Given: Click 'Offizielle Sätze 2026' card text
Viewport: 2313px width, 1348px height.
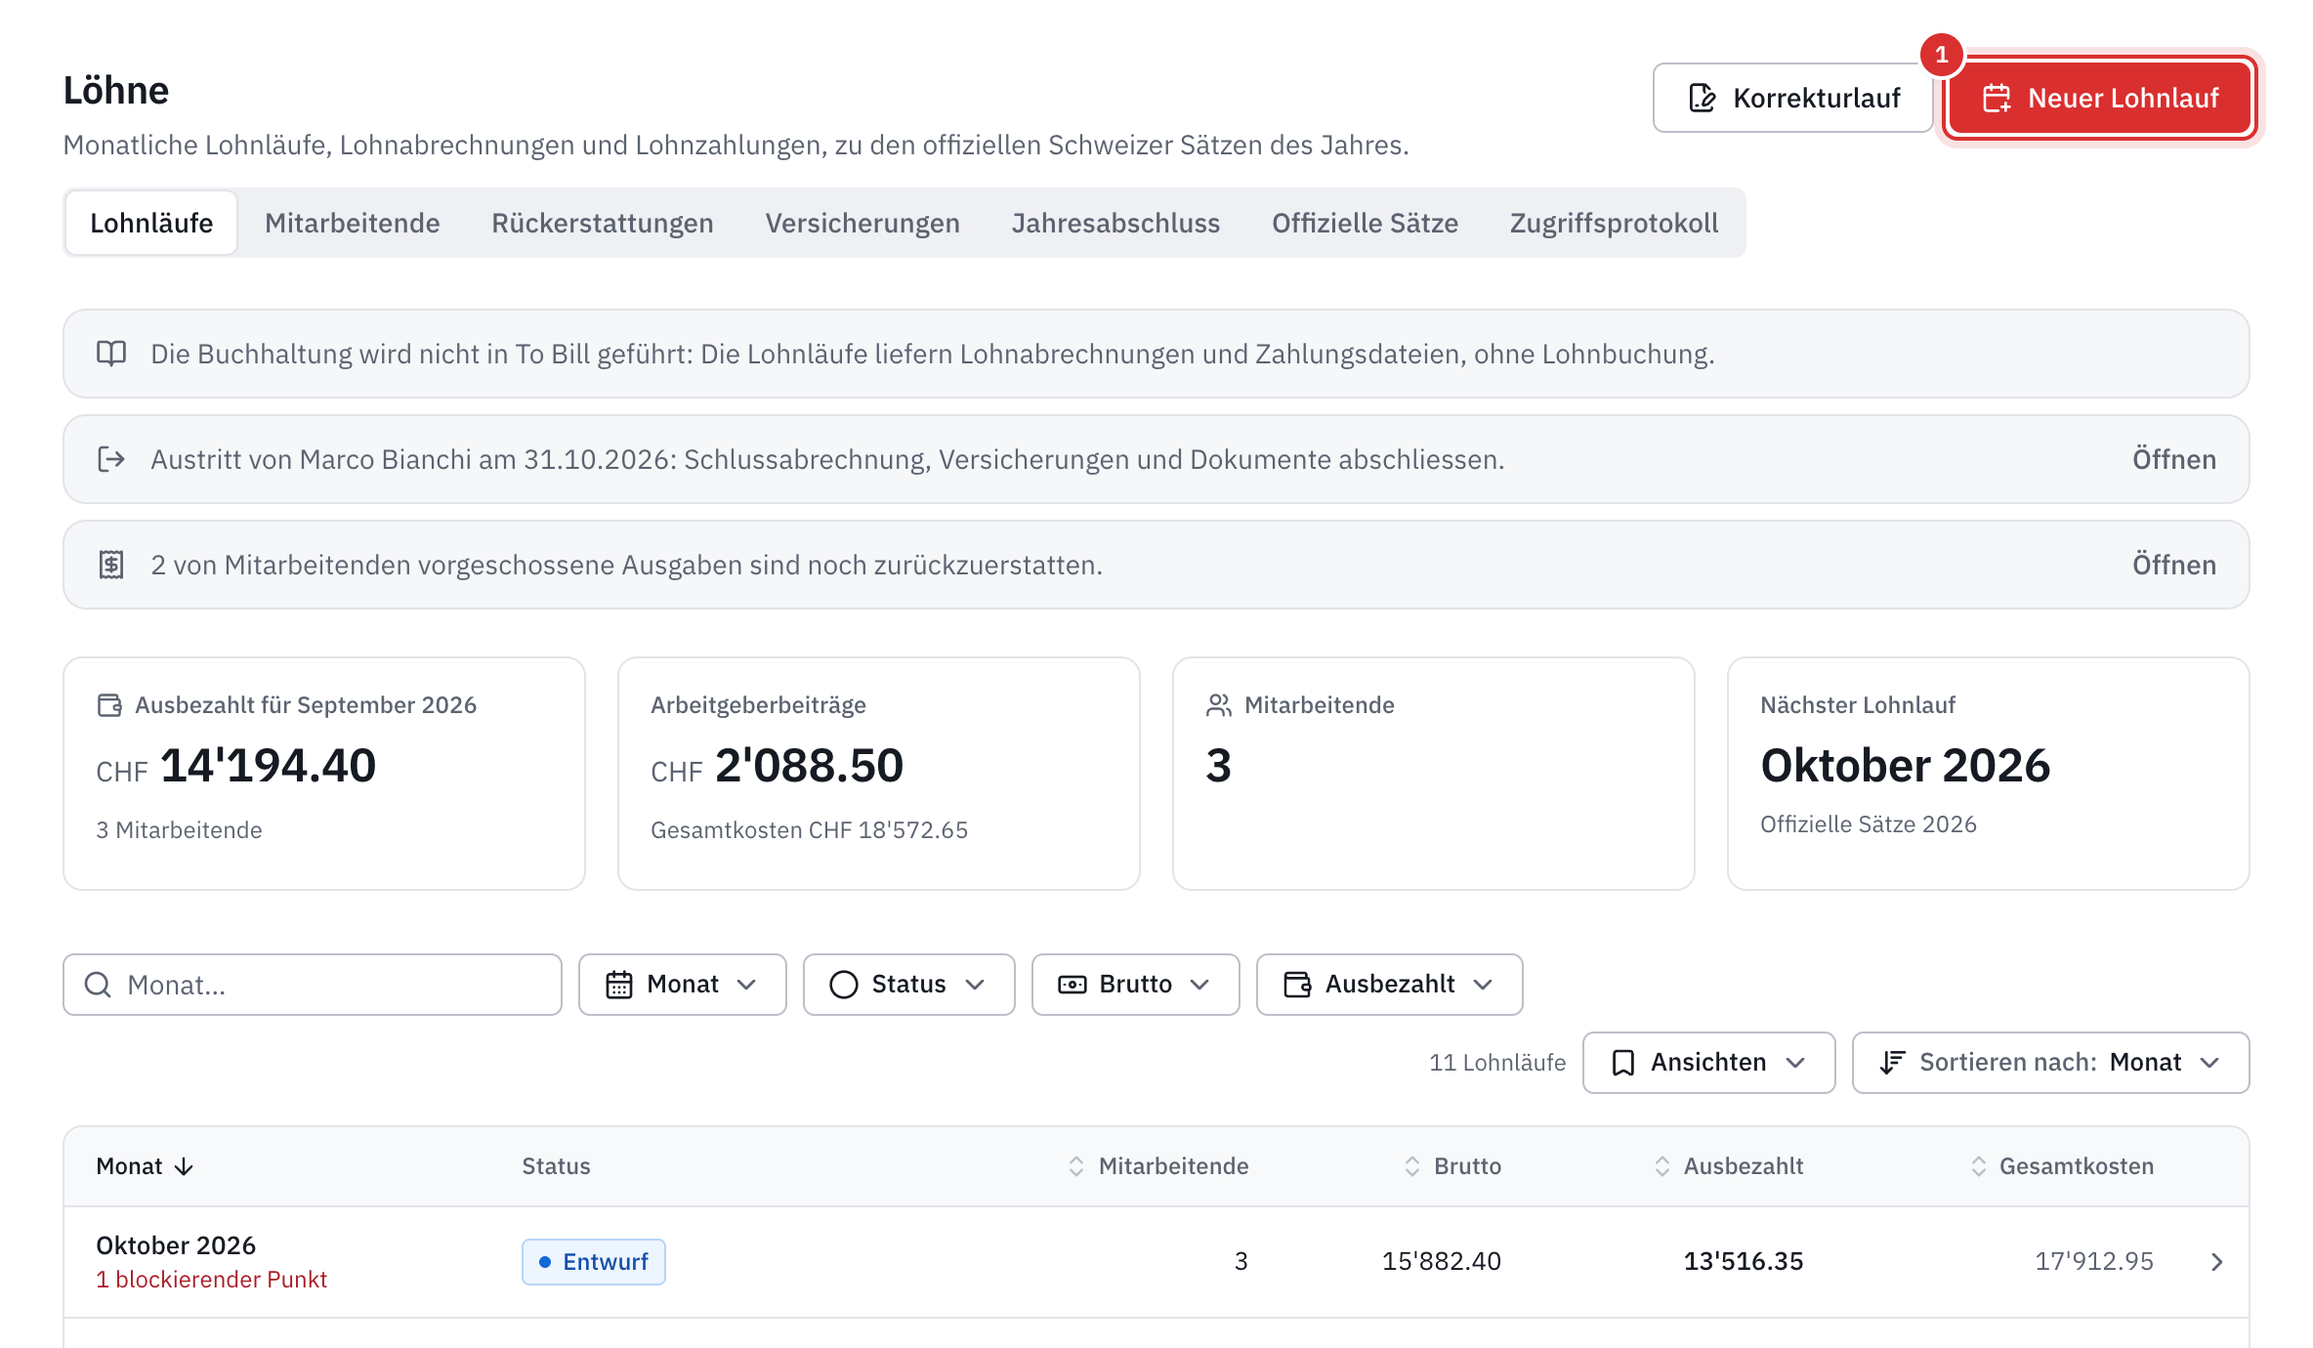Looking at the screenshot, I should (x=1868, y=824).
